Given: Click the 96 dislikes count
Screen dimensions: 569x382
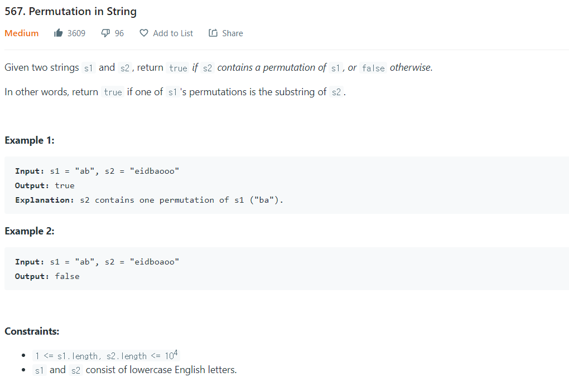Looking at the screenshot, I should tap(119, 33).
